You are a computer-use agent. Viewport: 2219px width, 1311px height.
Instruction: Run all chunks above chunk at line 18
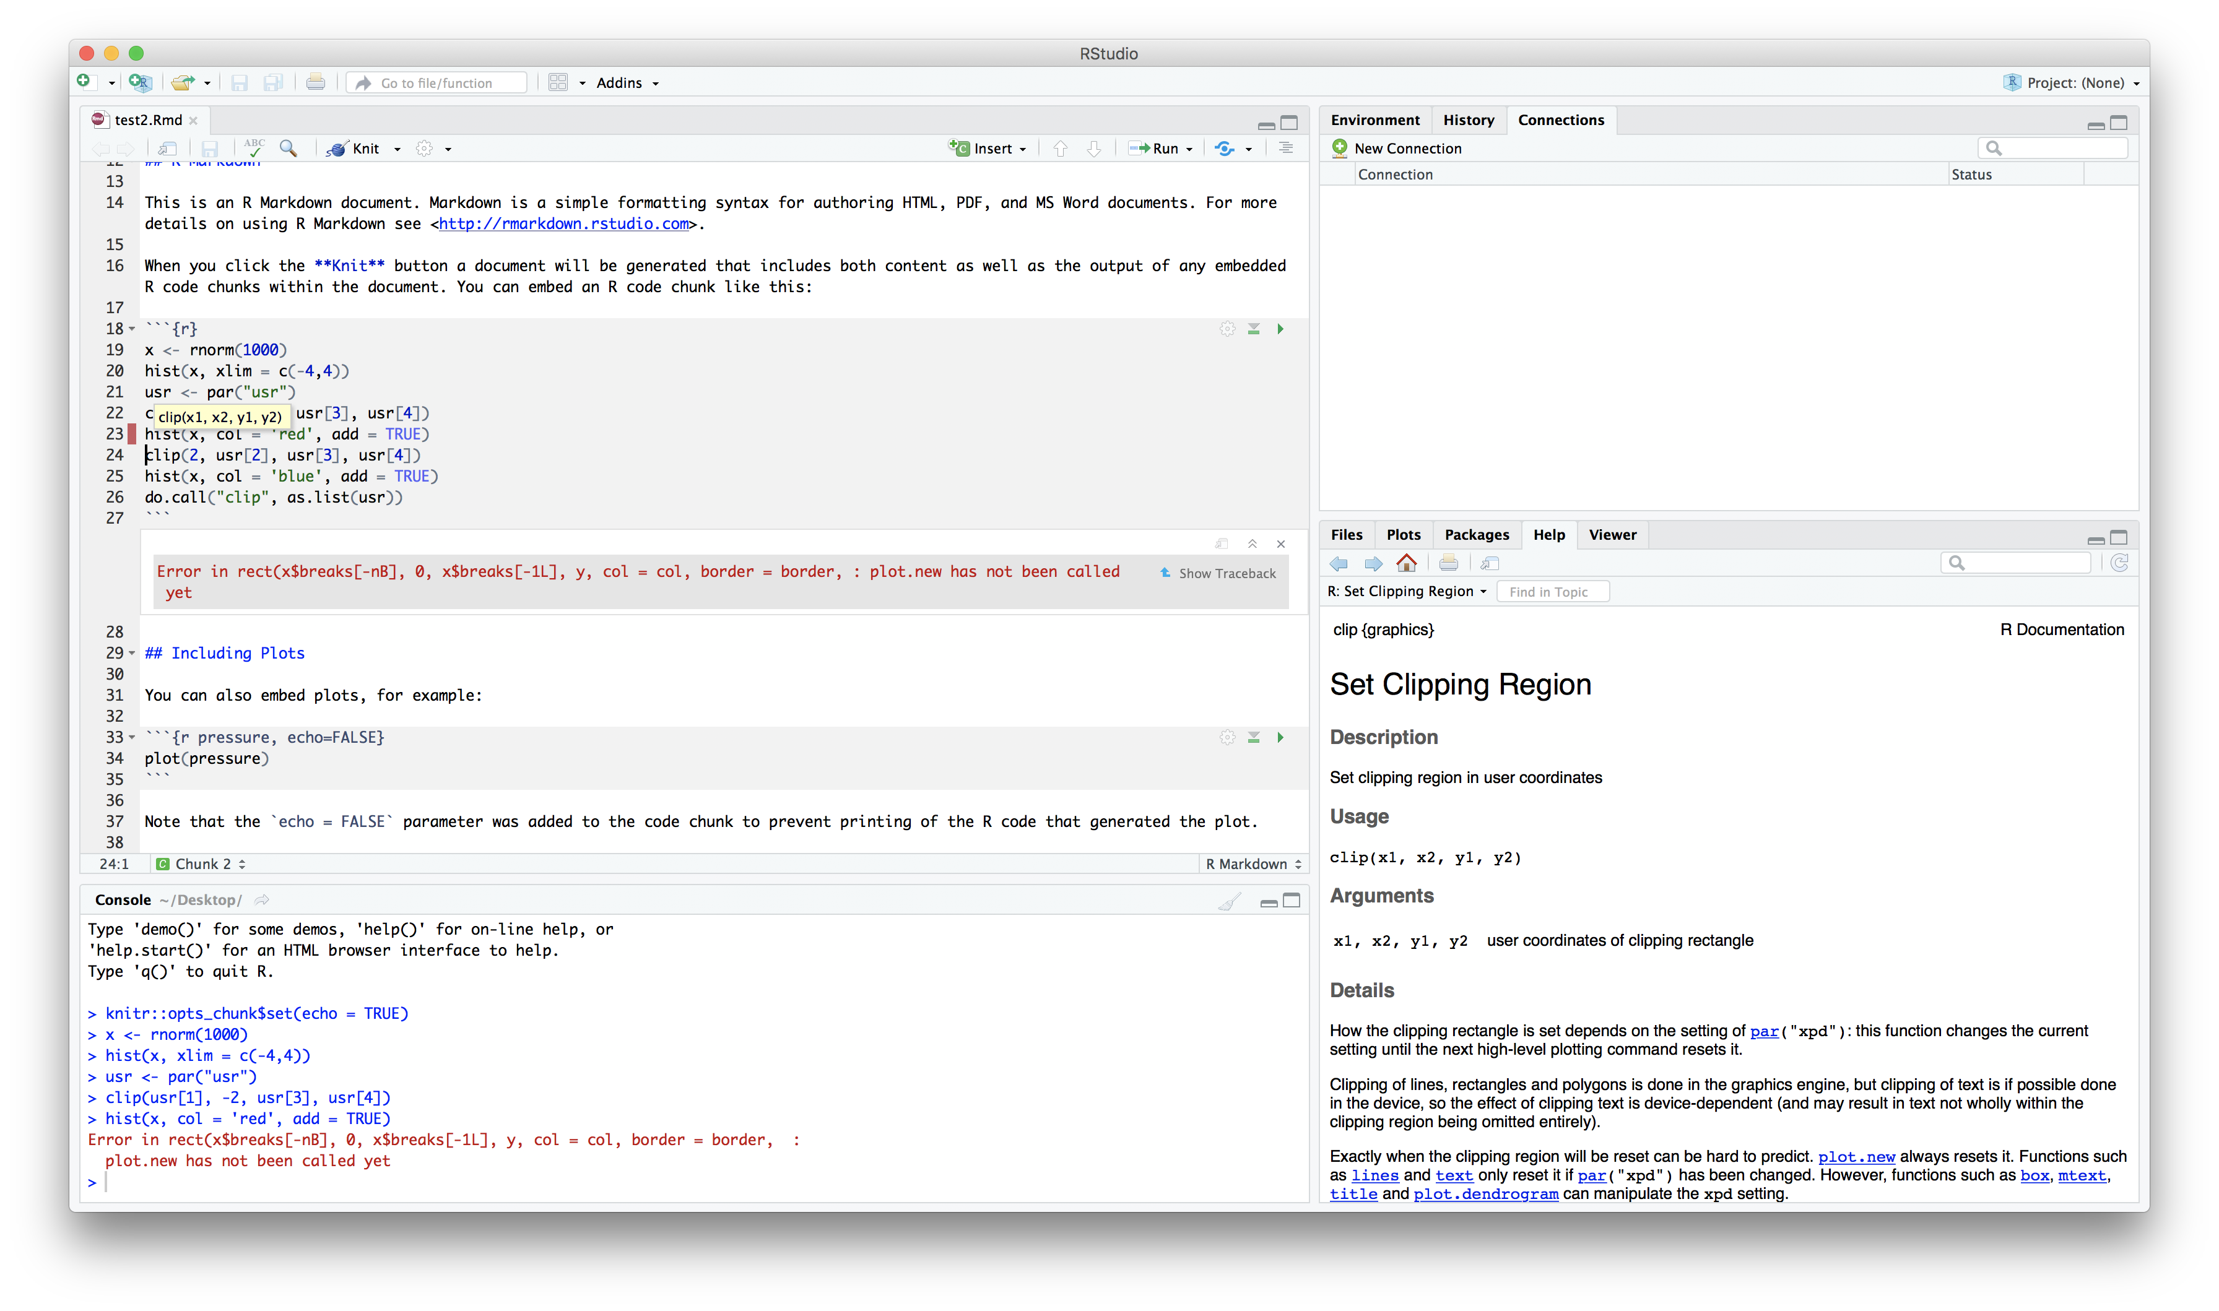(1254, 329)
